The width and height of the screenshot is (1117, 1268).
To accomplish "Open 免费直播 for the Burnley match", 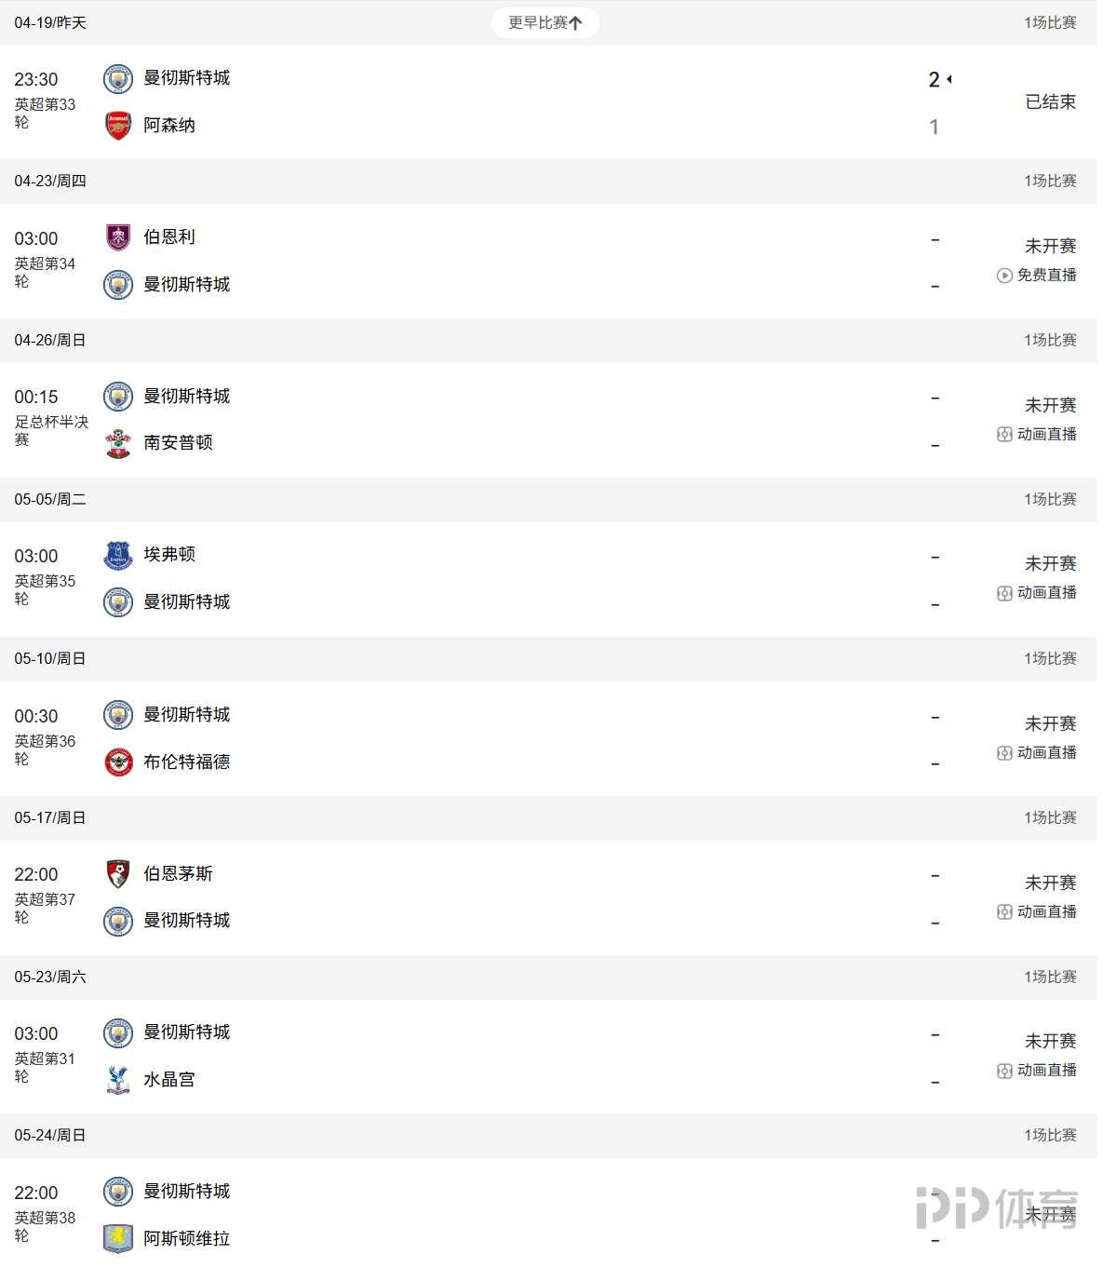I will pyautogui.click(x=1046, y=276).
